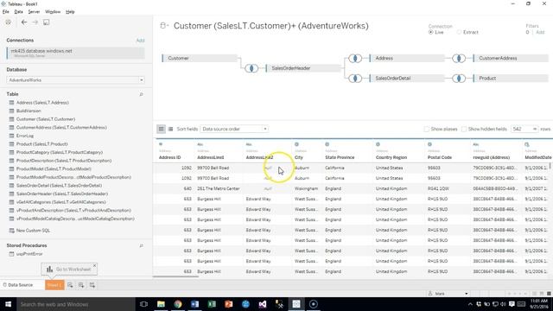This screenshot has width=553, height=311.
Task: Open the join icon before Product table
Action: pyautogui.click(x=459, y=79)
